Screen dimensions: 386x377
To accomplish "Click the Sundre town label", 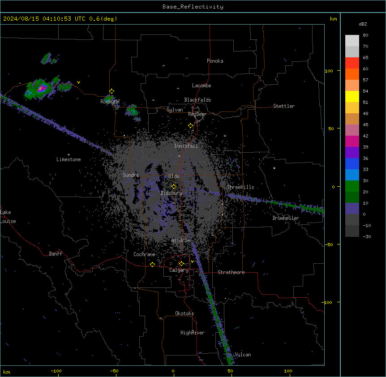I will click(131, 175).
